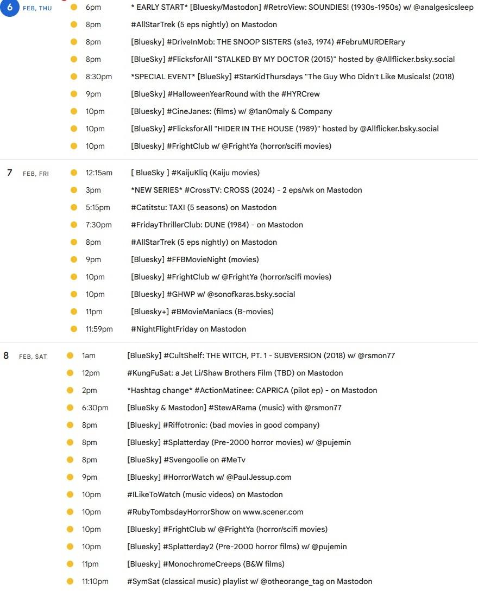Open the #RetroView SOUNDIES early start event

click(302, 7)
